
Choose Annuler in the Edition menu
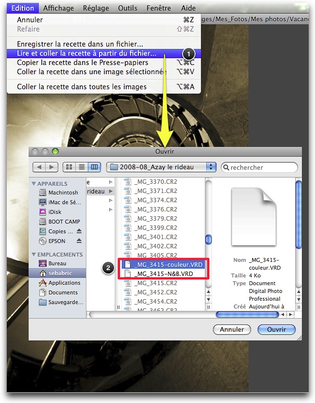click(x=104, y=20)
